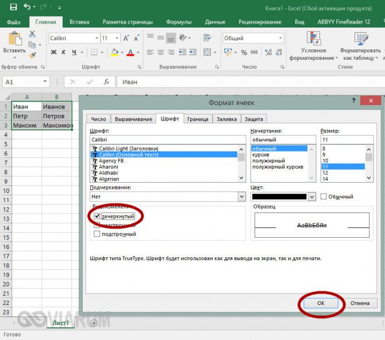Select курсив in the style list
This screenshot has width=385, height=340.
[x=260, y=154]
